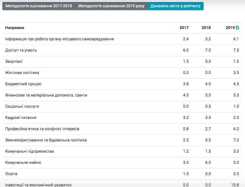This screenshot has height=187, width=245.
Task: Click the 2017 value 3.8 for Бюджетний процес
Action: [x=186, y=84]
